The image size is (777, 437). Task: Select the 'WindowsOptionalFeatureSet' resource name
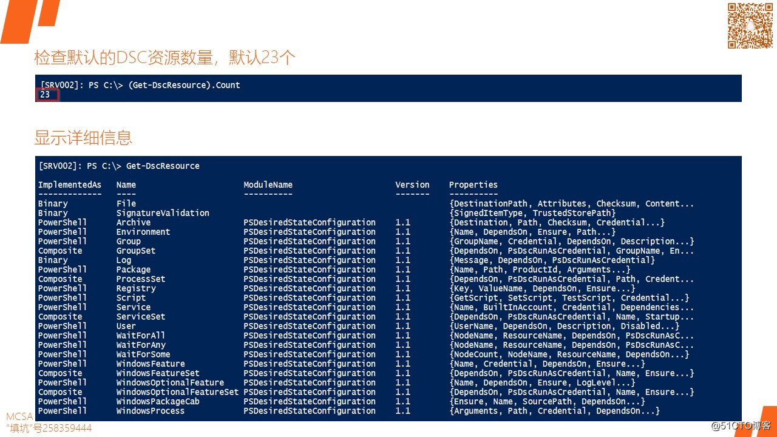tap(177, 392)
